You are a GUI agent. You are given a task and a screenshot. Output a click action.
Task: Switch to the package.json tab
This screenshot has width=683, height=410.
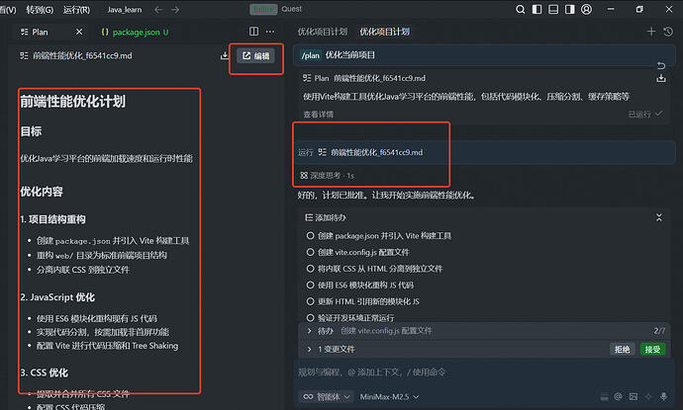pos(135,32)
